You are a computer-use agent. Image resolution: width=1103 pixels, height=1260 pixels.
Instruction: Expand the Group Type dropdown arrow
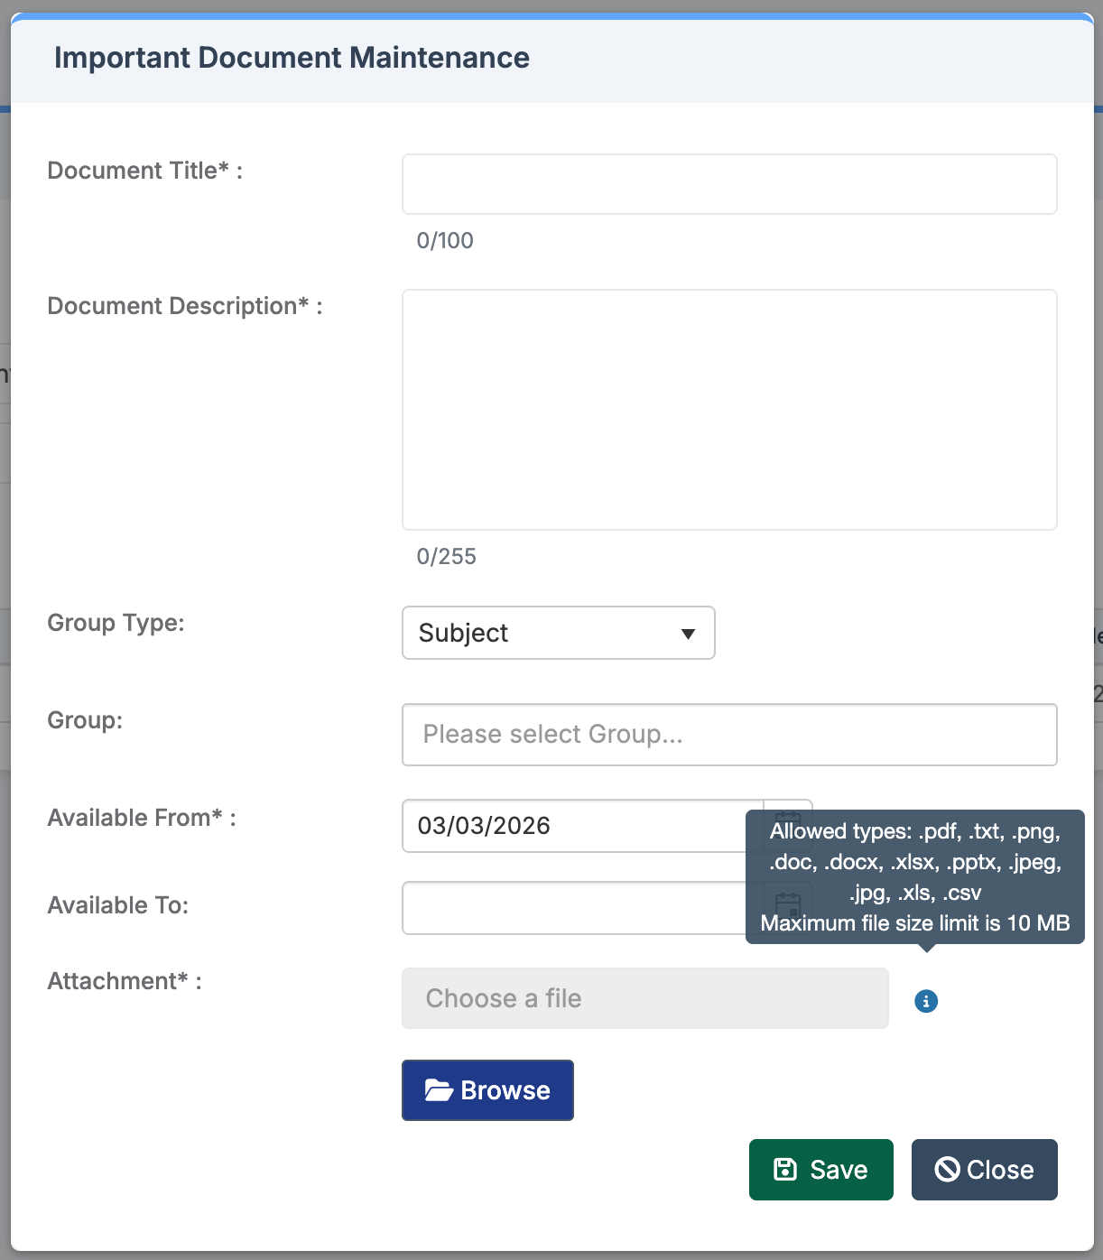point(688,634)
